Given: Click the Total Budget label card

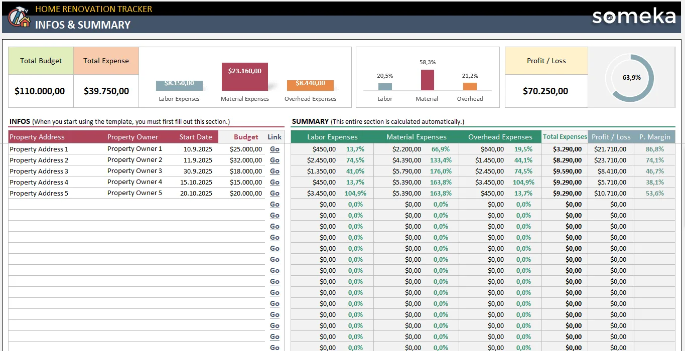Looking at the screenshot, I should tap(41, 61).
